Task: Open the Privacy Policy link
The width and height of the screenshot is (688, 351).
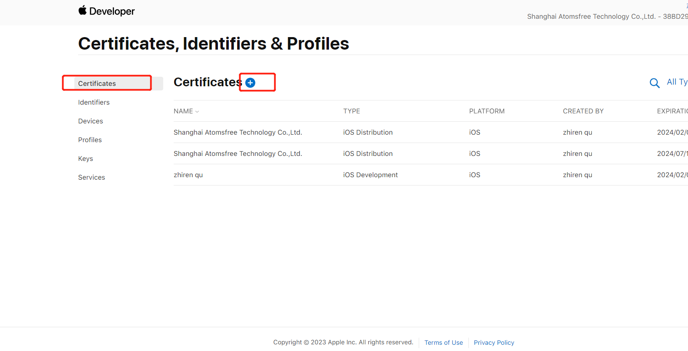Action: click(494, 343)
